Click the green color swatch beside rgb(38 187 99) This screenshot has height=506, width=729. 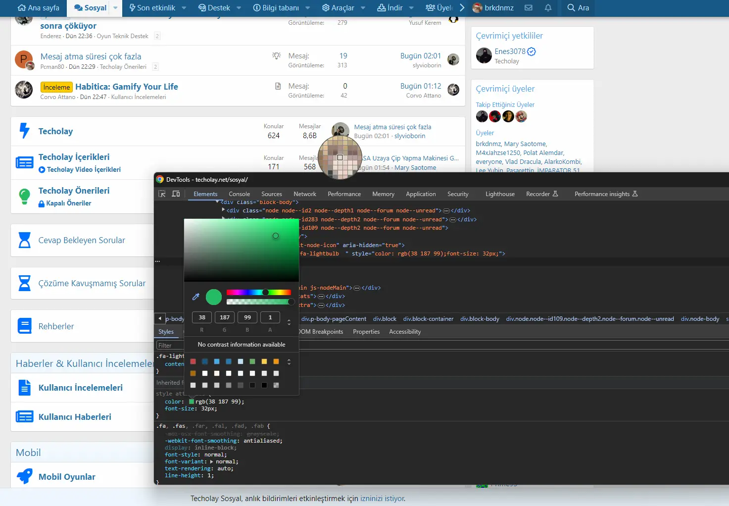[192, 402]
